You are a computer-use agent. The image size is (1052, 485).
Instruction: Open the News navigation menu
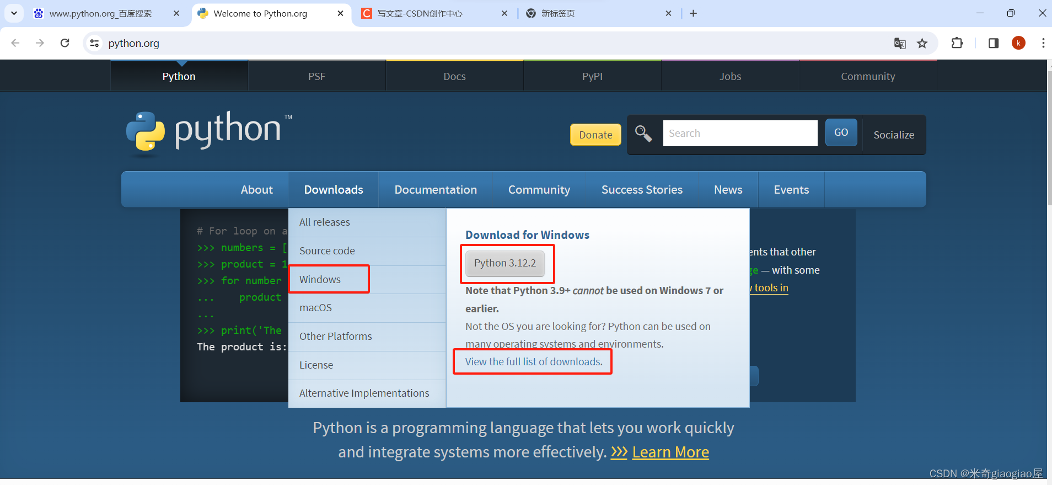[728, 189]
